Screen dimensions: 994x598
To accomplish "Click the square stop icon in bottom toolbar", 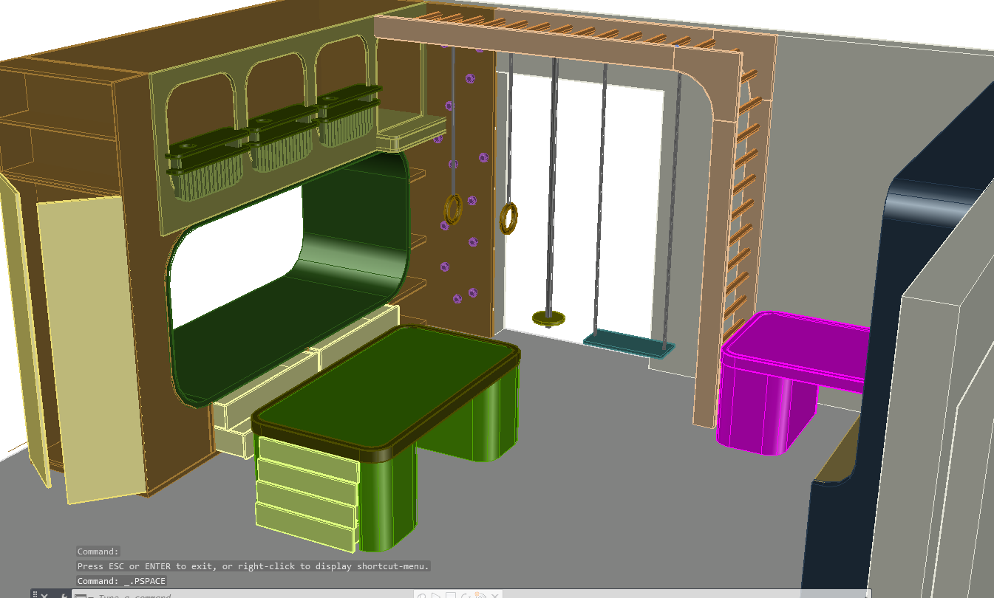I will [451, 596].
